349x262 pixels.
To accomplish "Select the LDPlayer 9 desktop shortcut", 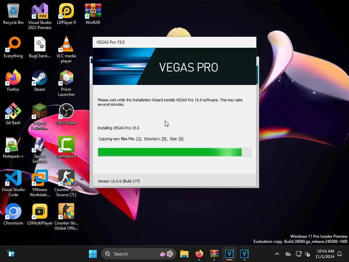I will (66, 14).
